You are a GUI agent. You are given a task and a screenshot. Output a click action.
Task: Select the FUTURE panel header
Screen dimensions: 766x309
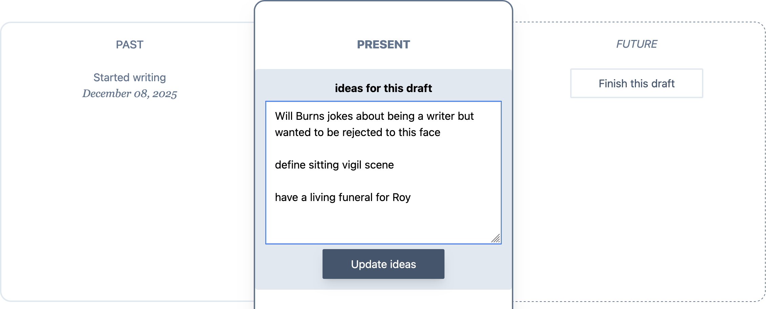pyautogui.click(x=636, y=44)
